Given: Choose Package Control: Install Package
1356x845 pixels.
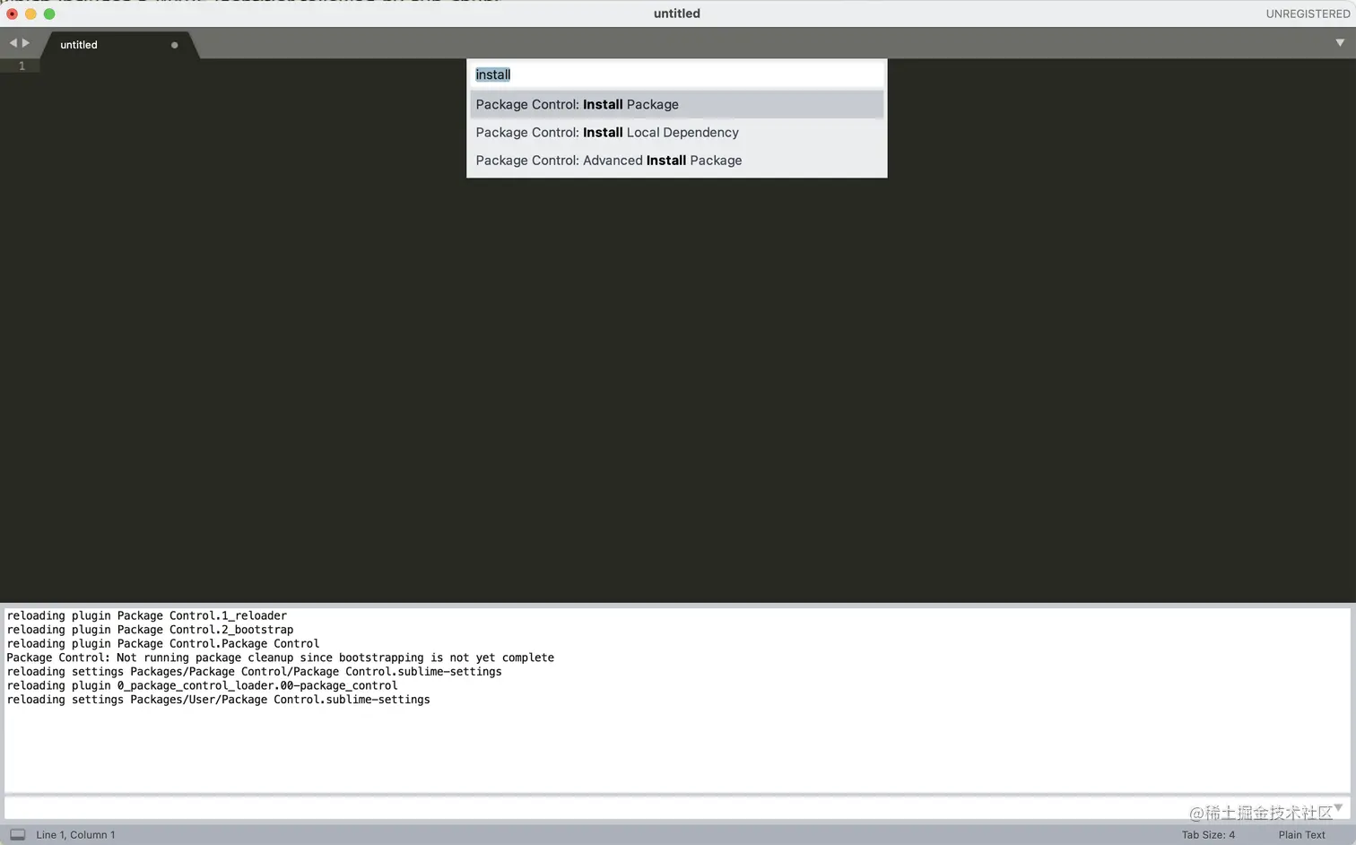Looking at the screenshot, I should pyautogui.click(x=677, y=104).
